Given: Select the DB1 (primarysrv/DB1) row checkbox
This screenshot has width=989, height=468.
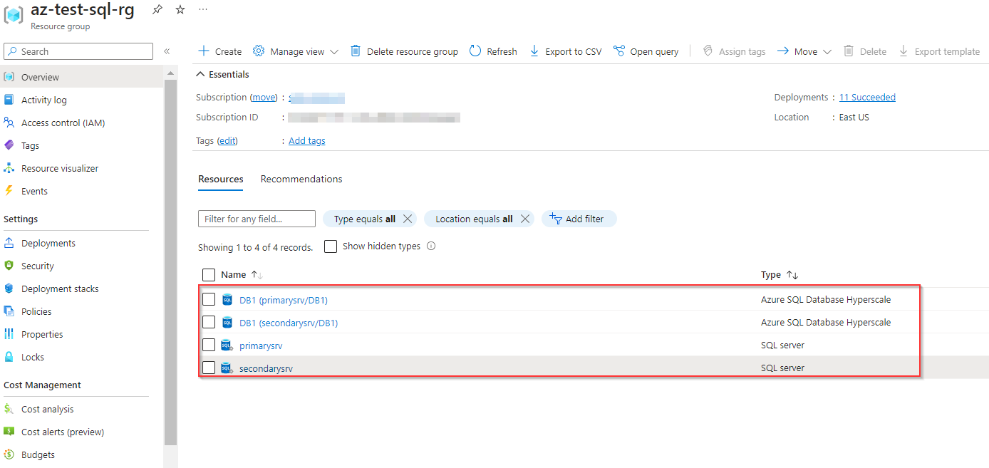Looking at the screenshot, I should 209,299.
